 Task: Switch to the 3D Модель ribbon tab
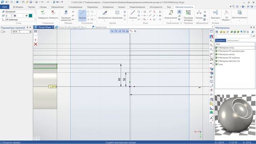point(18,7)
